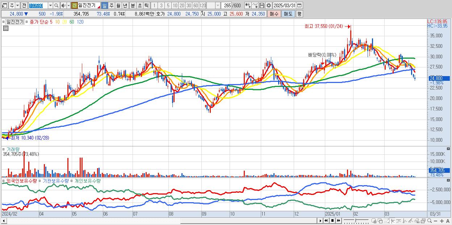Image resolution: width=452 pixels, height=225 pixels.
Task: Click the trend line tool icon
Action: (398, 221)
